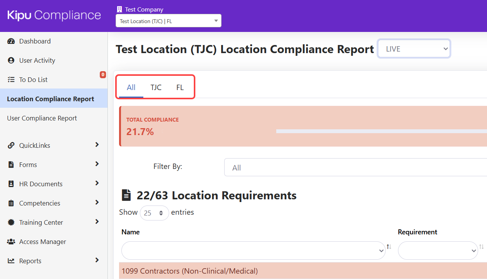Click the HR Documents badge icon
This screenshot has height=279, width=487.
11,184
